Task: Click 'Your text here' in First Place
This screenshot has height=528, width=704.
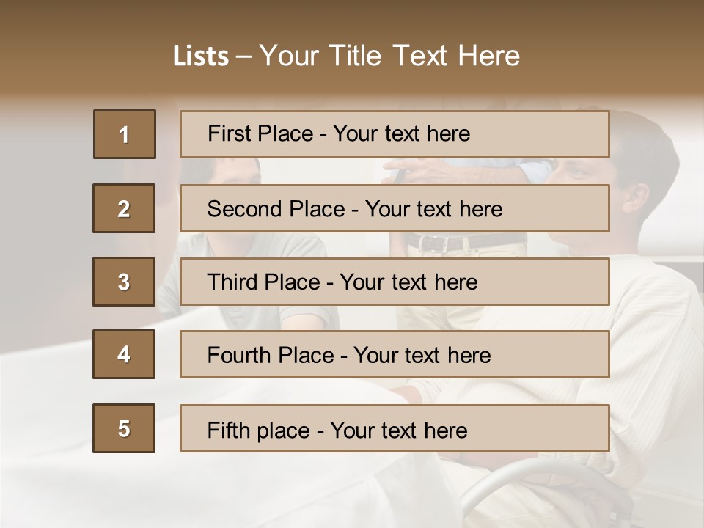Action: tap(401, 133)
